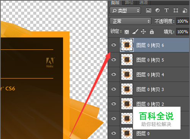
Task: Click the 不透明度 opacity value field
Action: pos(182,21)
